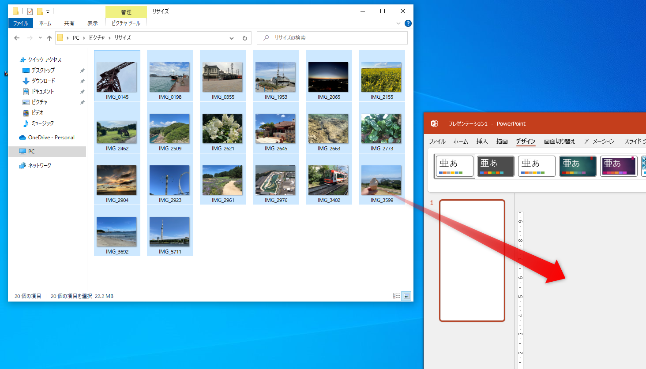
Task: Navigate up one folder level in Explorer
Action: 49,38
